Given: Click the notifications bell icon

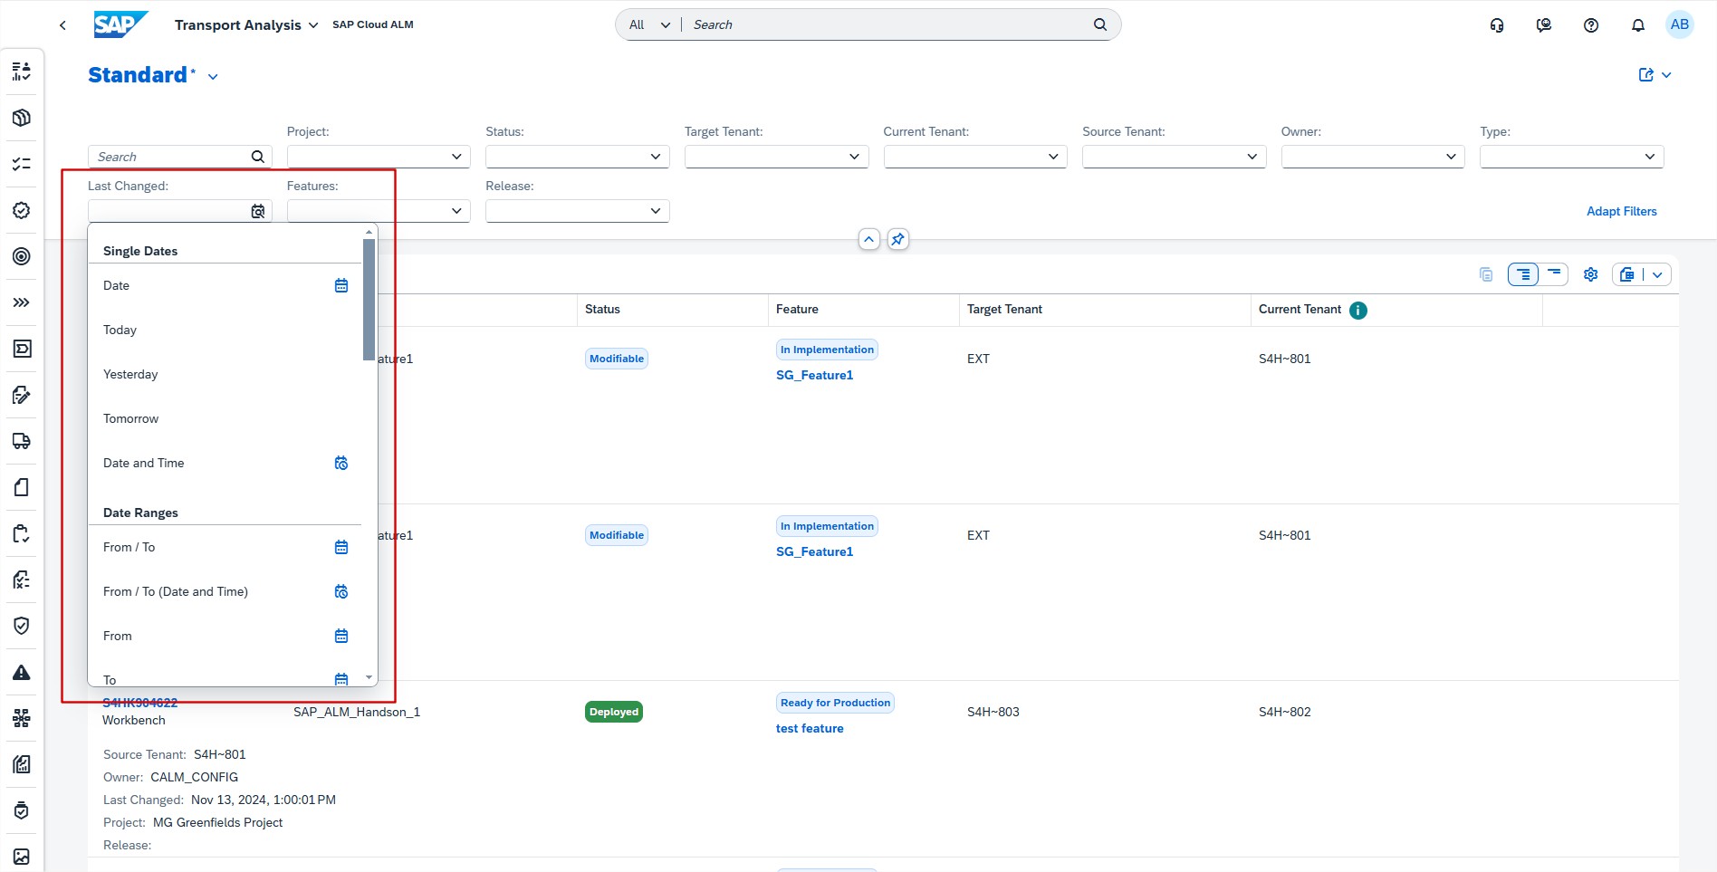Looking at the screenshot, I should [1637, 25].
